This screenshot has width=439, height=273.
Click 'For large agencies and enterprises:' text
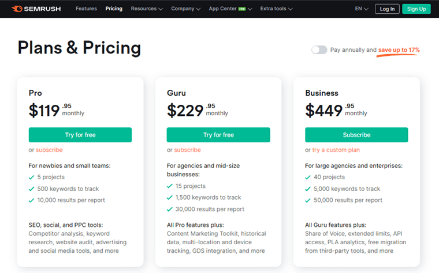click(354, 166)
